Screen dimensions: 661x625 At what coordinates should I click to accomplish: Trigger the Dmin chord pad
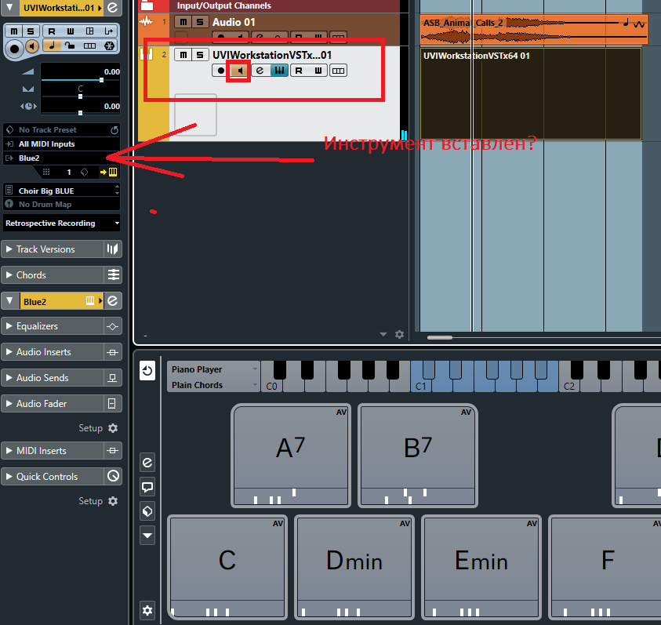click(354, 567)
